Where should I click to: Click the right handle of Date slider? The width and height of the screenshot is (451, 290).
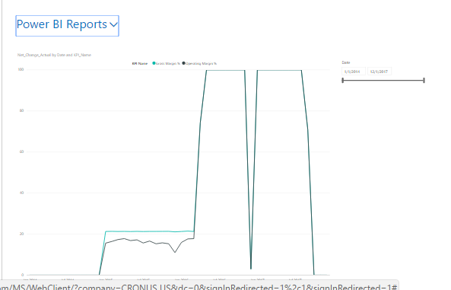[x=424, y=81]
